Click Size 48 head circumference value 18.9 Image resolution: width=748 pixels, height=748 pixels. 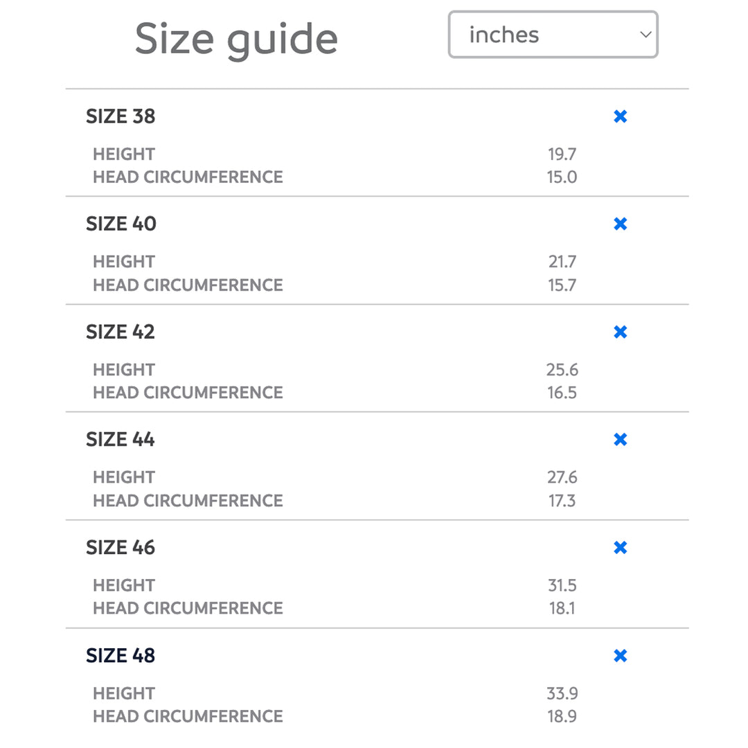[x=562, y=716]
